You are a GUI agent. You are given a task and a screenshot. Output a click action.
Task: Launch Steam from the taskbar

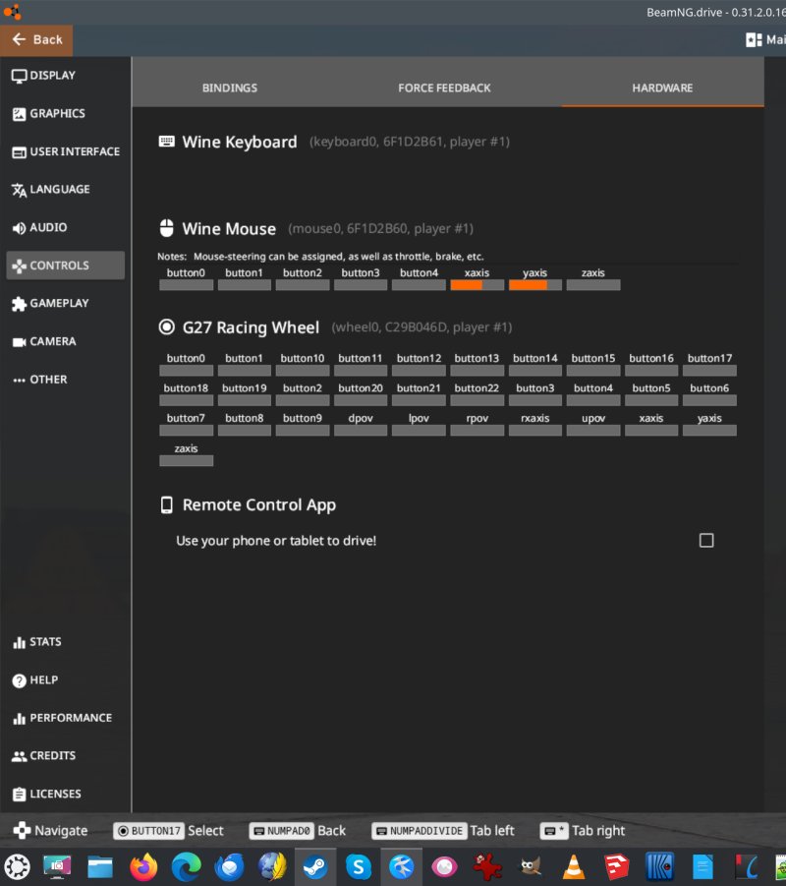tap(312, 867)
